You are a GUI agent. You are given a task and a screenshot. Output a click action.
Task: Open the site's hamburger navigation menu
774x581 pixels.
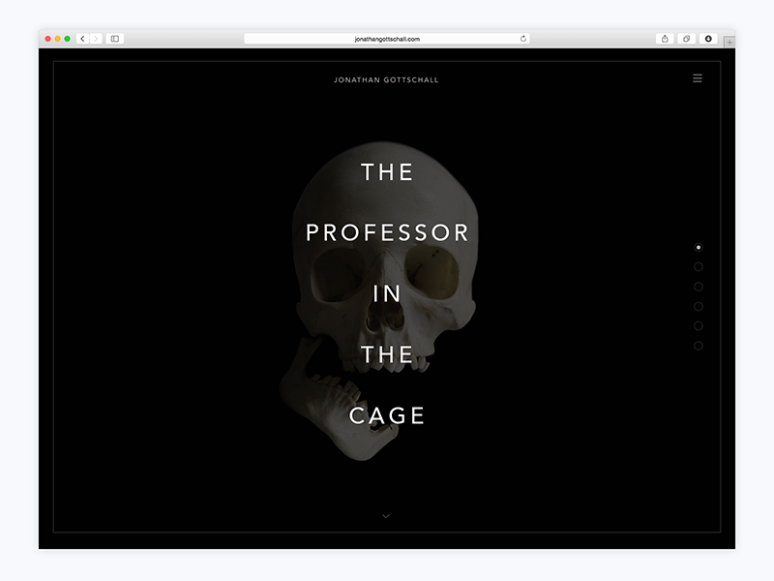pyautogui.click(x=698, y=79)
